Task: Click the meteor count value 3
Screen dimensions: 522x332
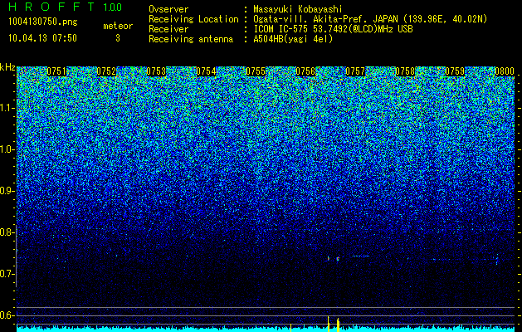Action: [118, 38]
